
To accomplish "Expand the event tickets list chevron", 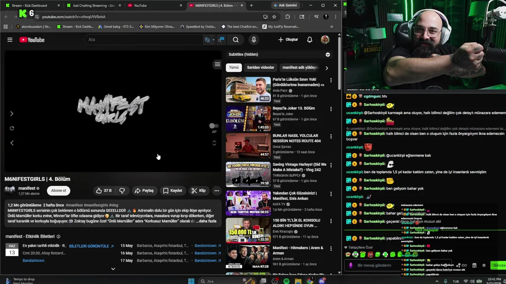I will click(x=113, y=269).
